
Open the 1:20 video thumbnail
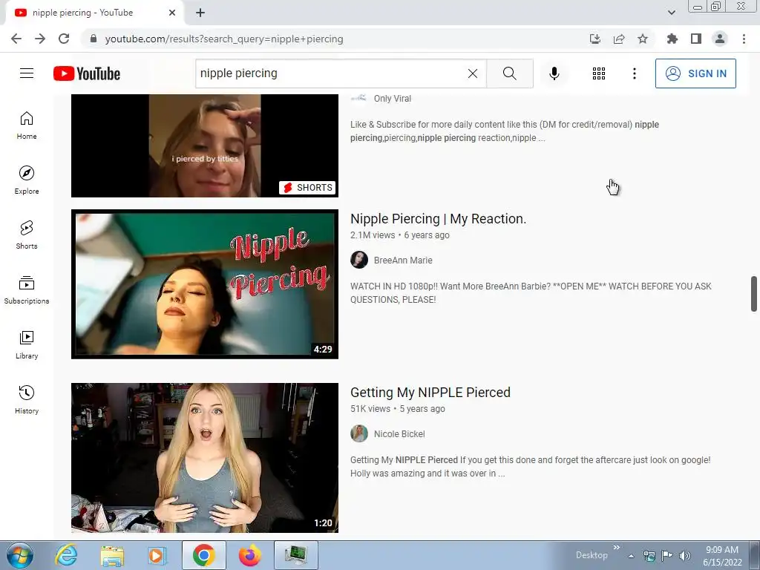(205, 457)
